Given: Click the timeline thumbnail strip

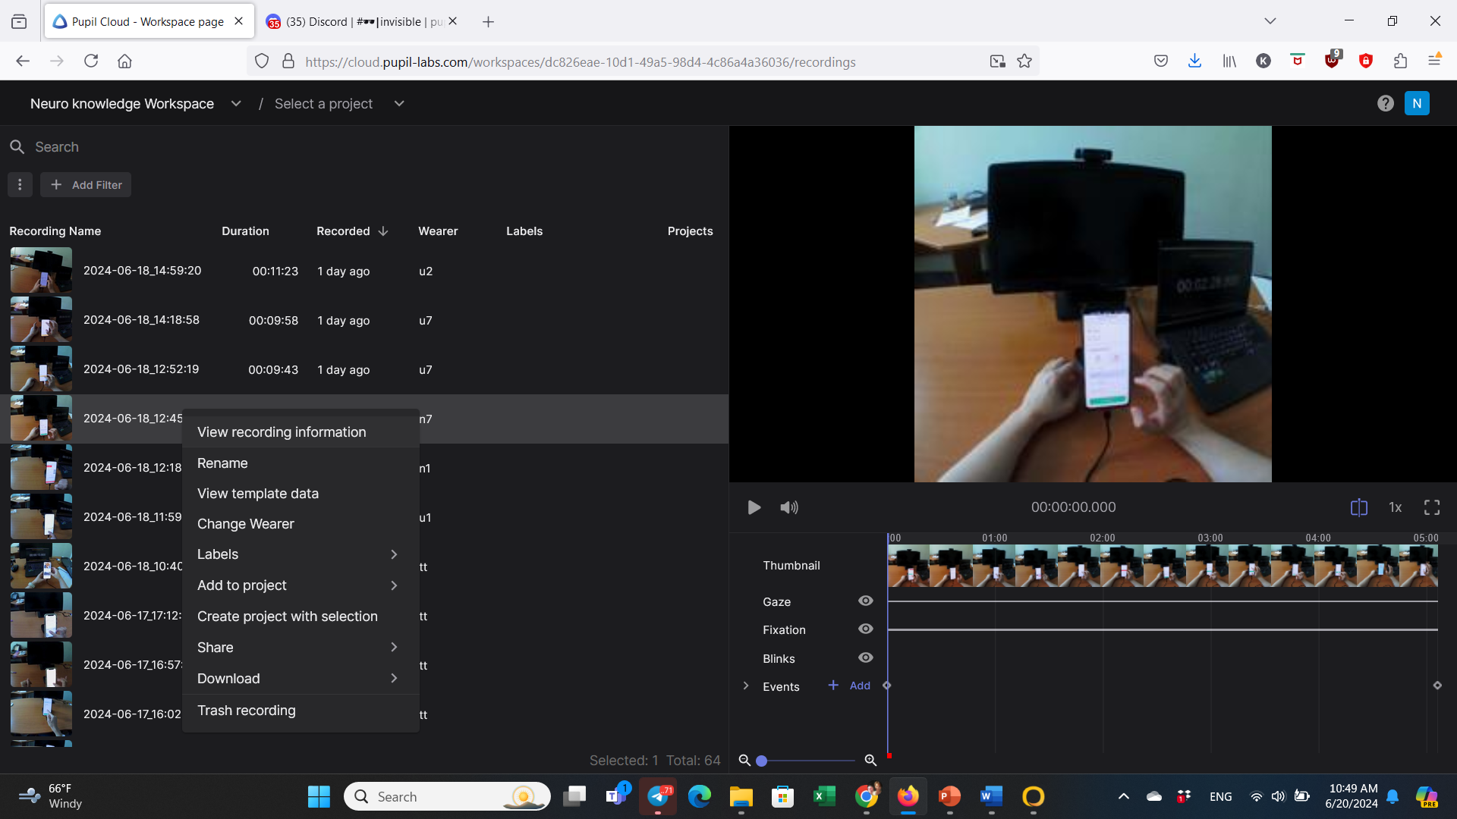Looking at the screenshot, I should coord(1163,566).
